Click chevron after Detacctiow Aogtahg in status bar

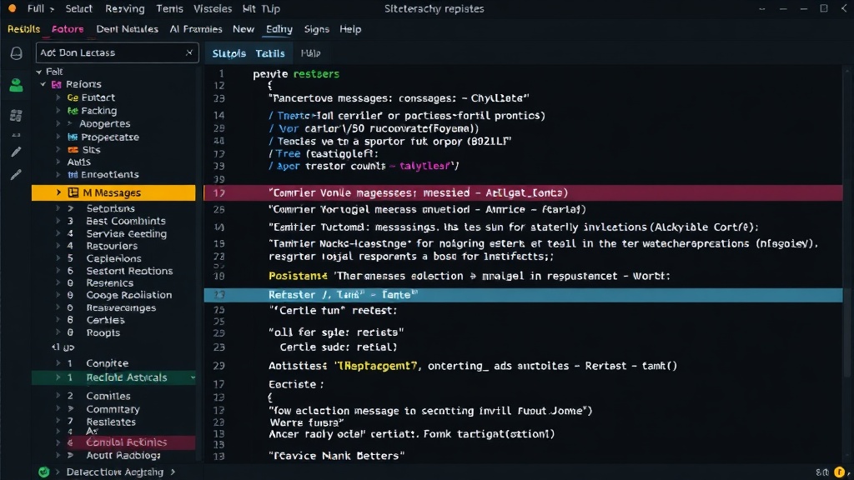(x=173, y=472)
